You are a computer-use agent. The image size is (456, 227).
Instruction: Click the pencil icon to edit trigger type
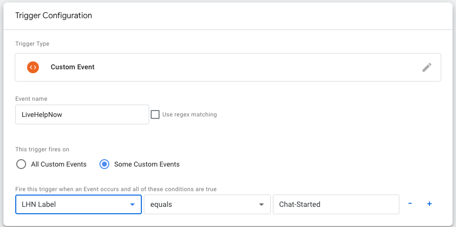(426, 67)
